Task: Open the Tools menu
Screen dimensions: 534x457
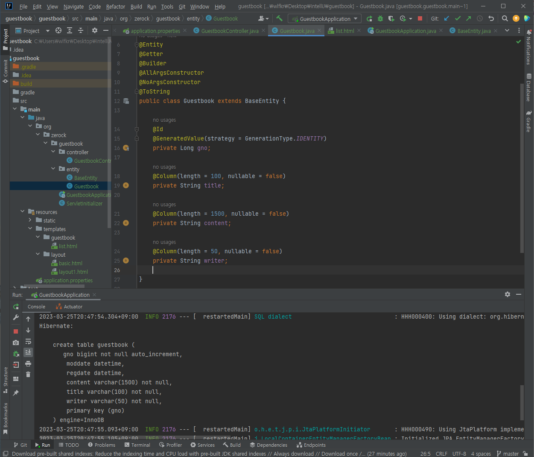Action: 167,6
